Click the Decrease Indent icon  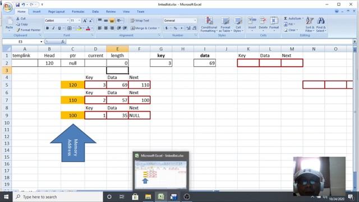[119, 28]
